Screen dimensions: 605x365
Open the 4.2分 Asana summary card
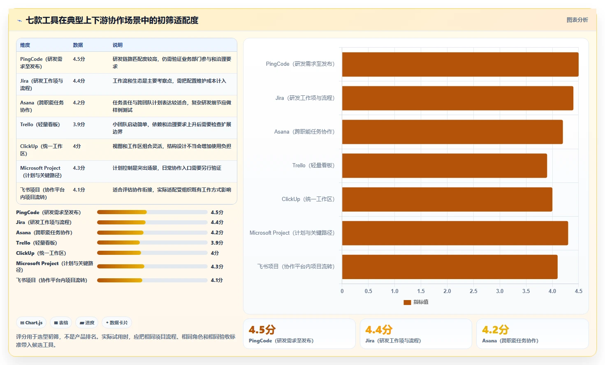(x=533, y=334)
